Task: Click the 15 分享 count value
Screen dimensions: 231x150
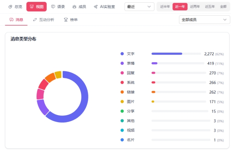Action: pyautogui.click(x=214, y=111)
